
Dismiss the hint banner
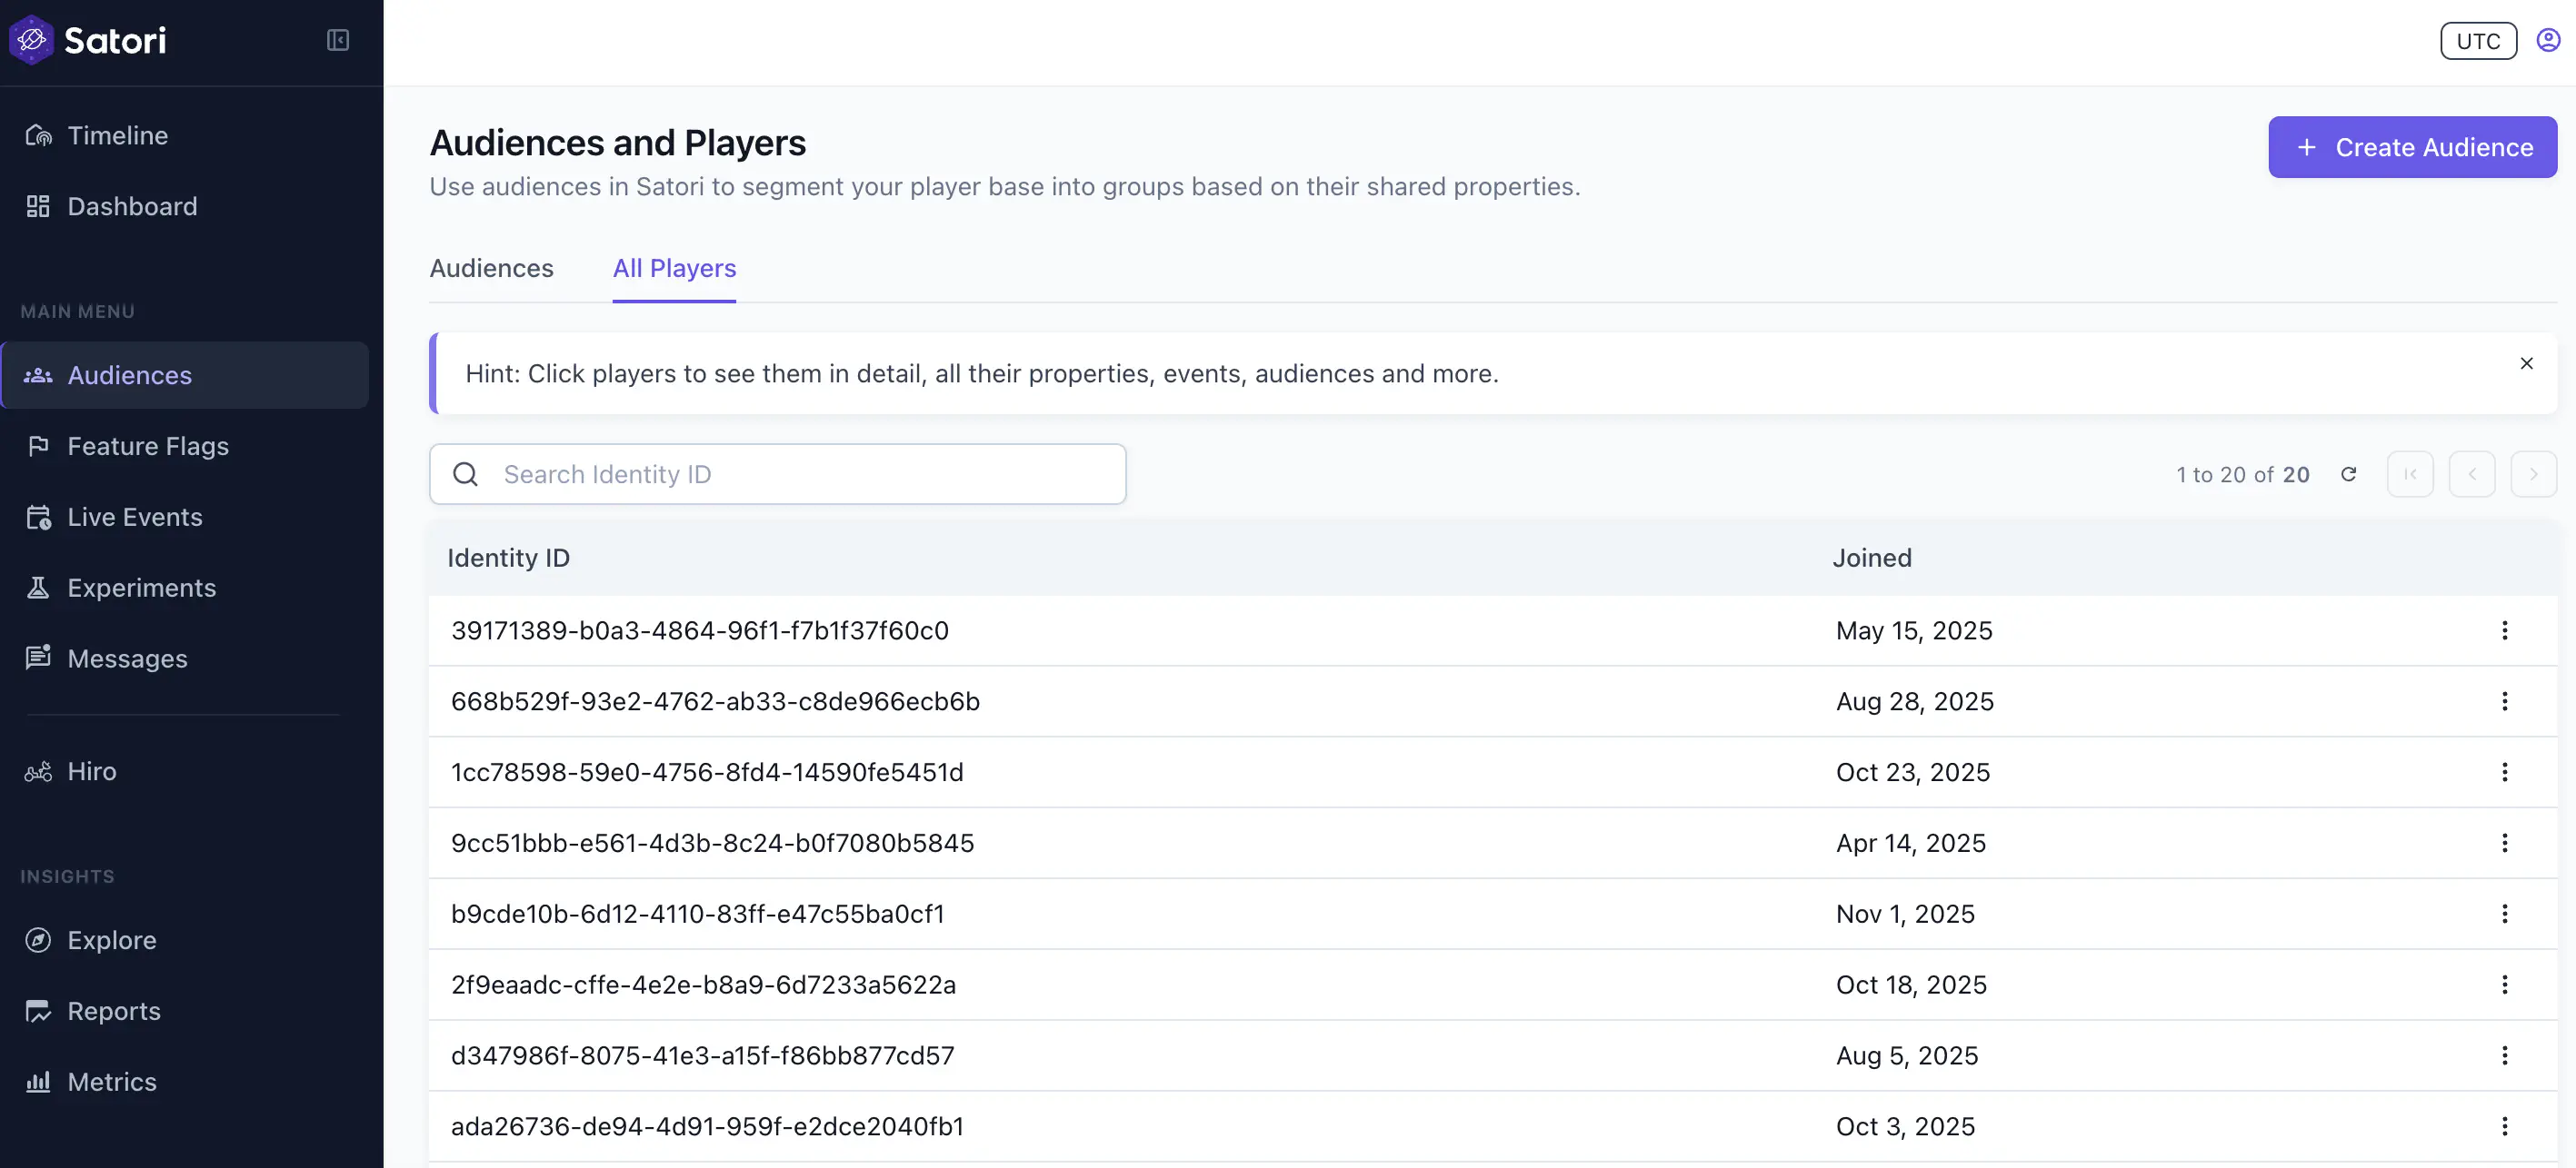coord(2527,363)
